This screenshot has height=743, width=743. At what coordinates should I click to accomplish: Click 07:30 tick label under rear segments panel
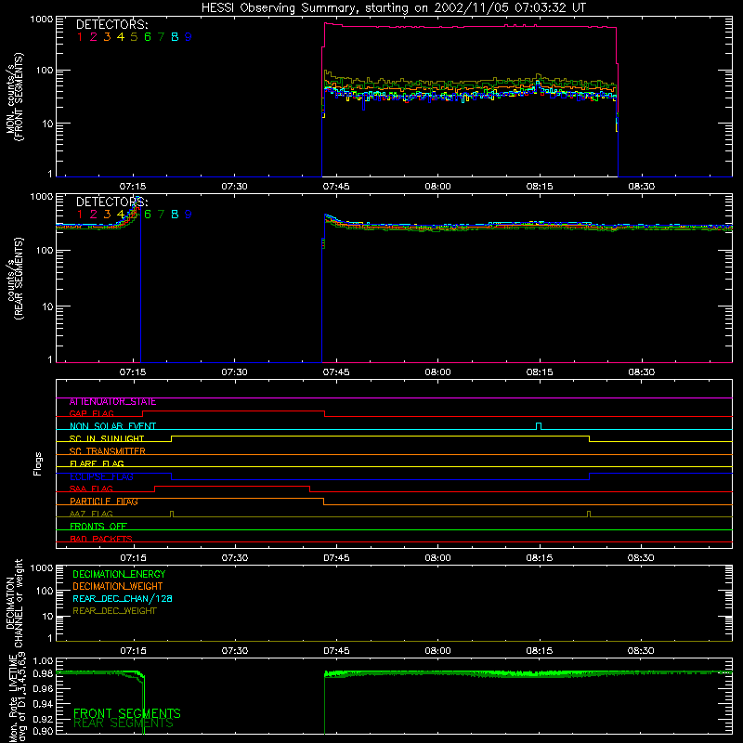pos(235,372)
